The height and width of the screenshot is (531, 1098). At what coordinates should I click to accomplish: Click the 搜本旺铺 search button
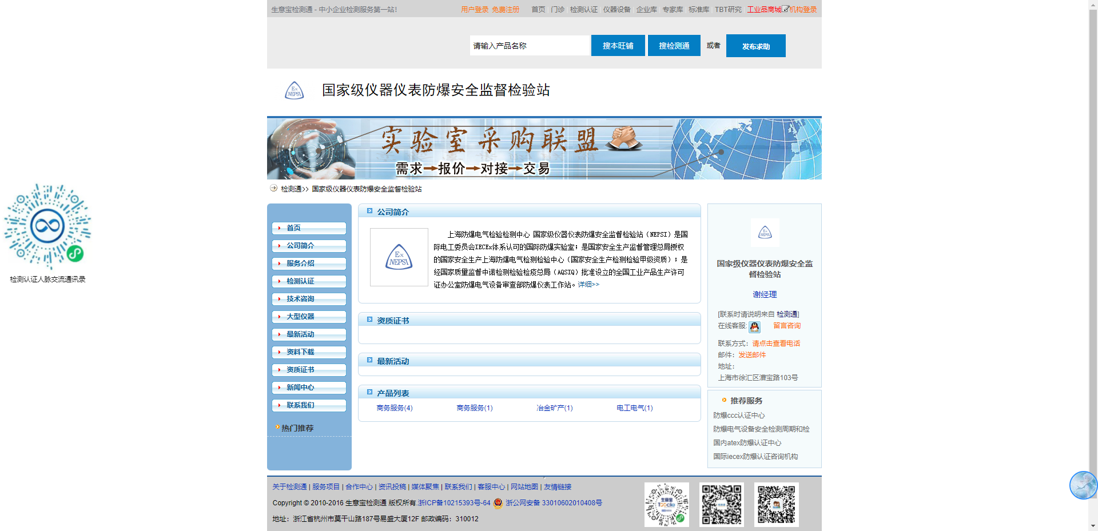pyautogui.click(x=618, y=46)
